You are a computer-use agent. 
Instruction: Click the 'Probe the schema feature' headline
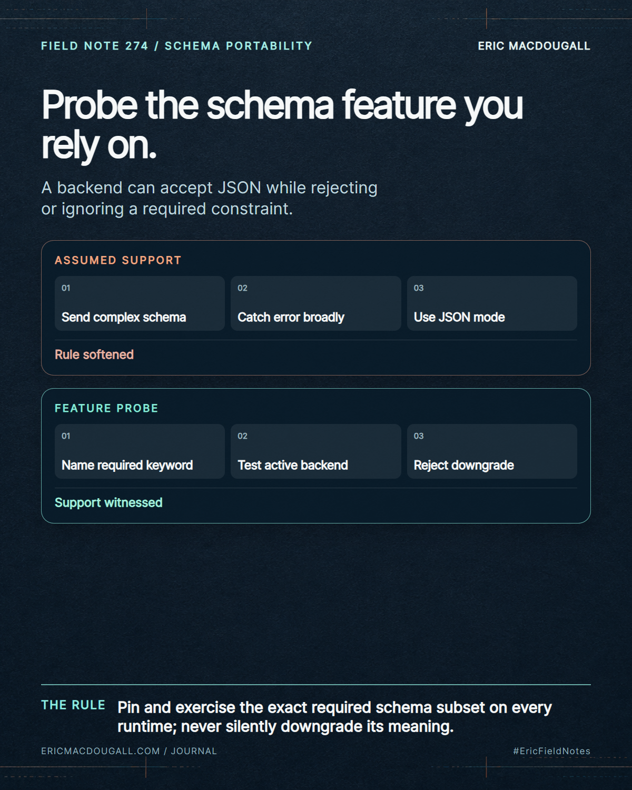282,125
